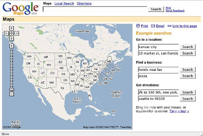The image size is (203, 136).
Task: Click the 'seattle to 98109' field
Action: coord(158,99)
